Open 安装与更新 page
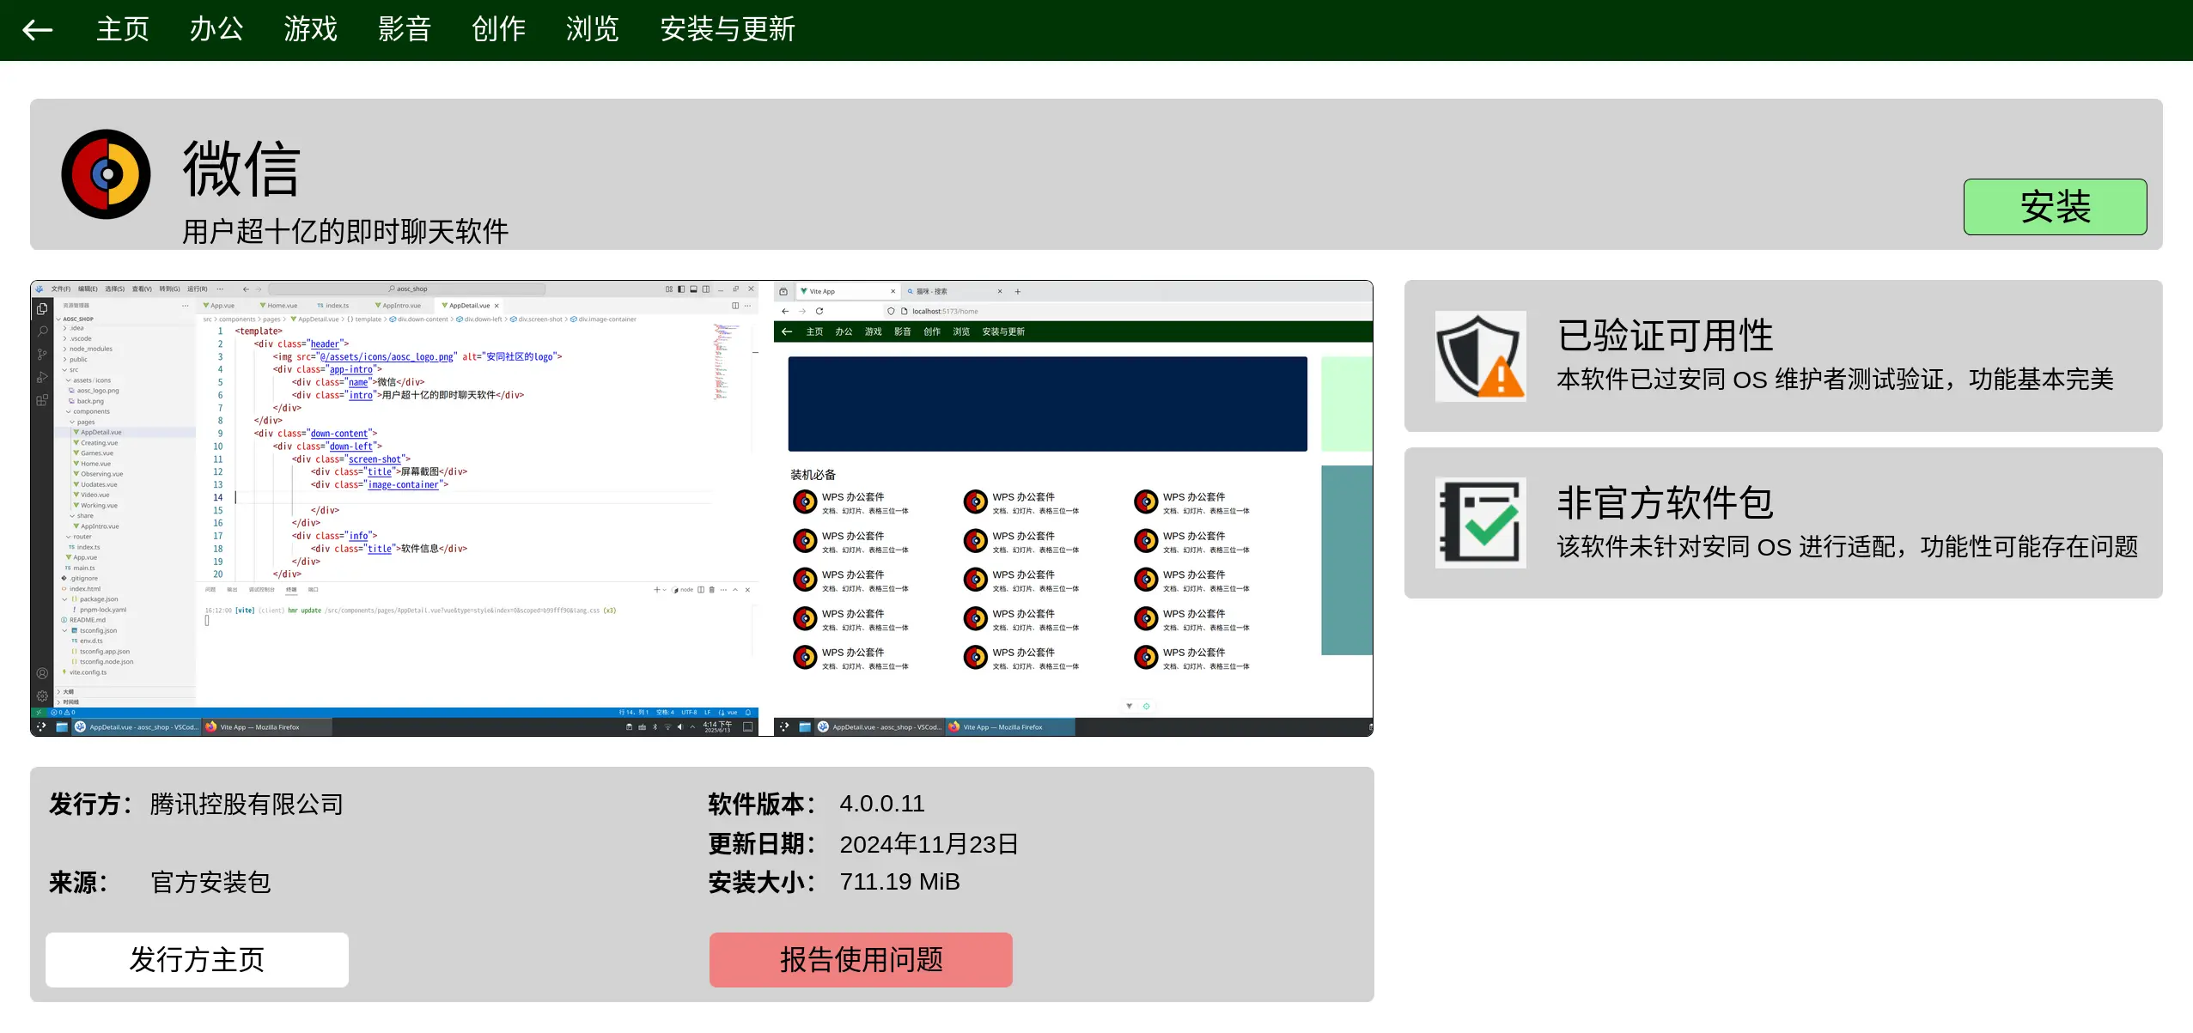 727,30
